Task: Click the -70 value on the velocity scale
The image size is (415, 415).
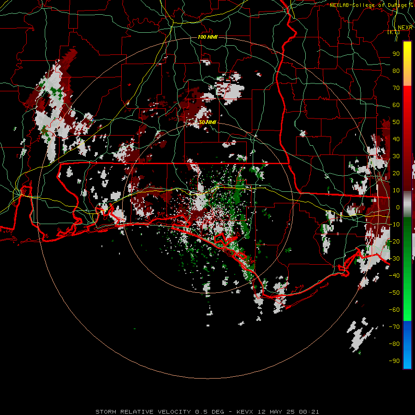Action: point(394,327)
